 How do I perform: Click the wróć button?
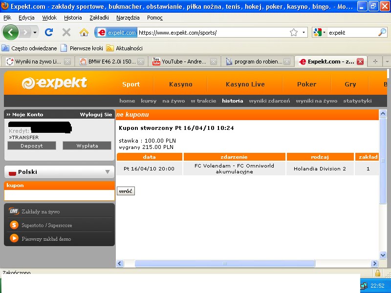pos(126,191)
